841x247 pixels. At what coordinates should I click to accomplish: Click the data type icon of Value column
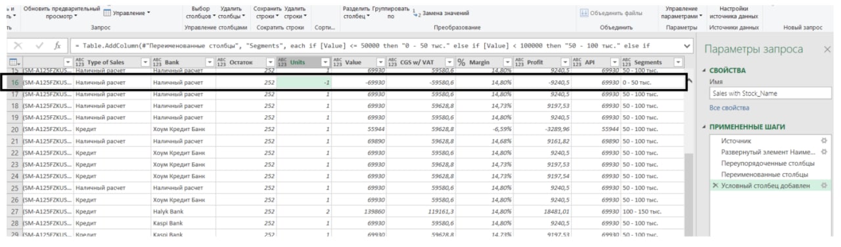coord(338,62)
